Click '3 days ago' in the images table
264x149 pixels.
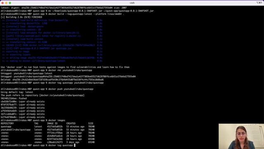[73, 142]
